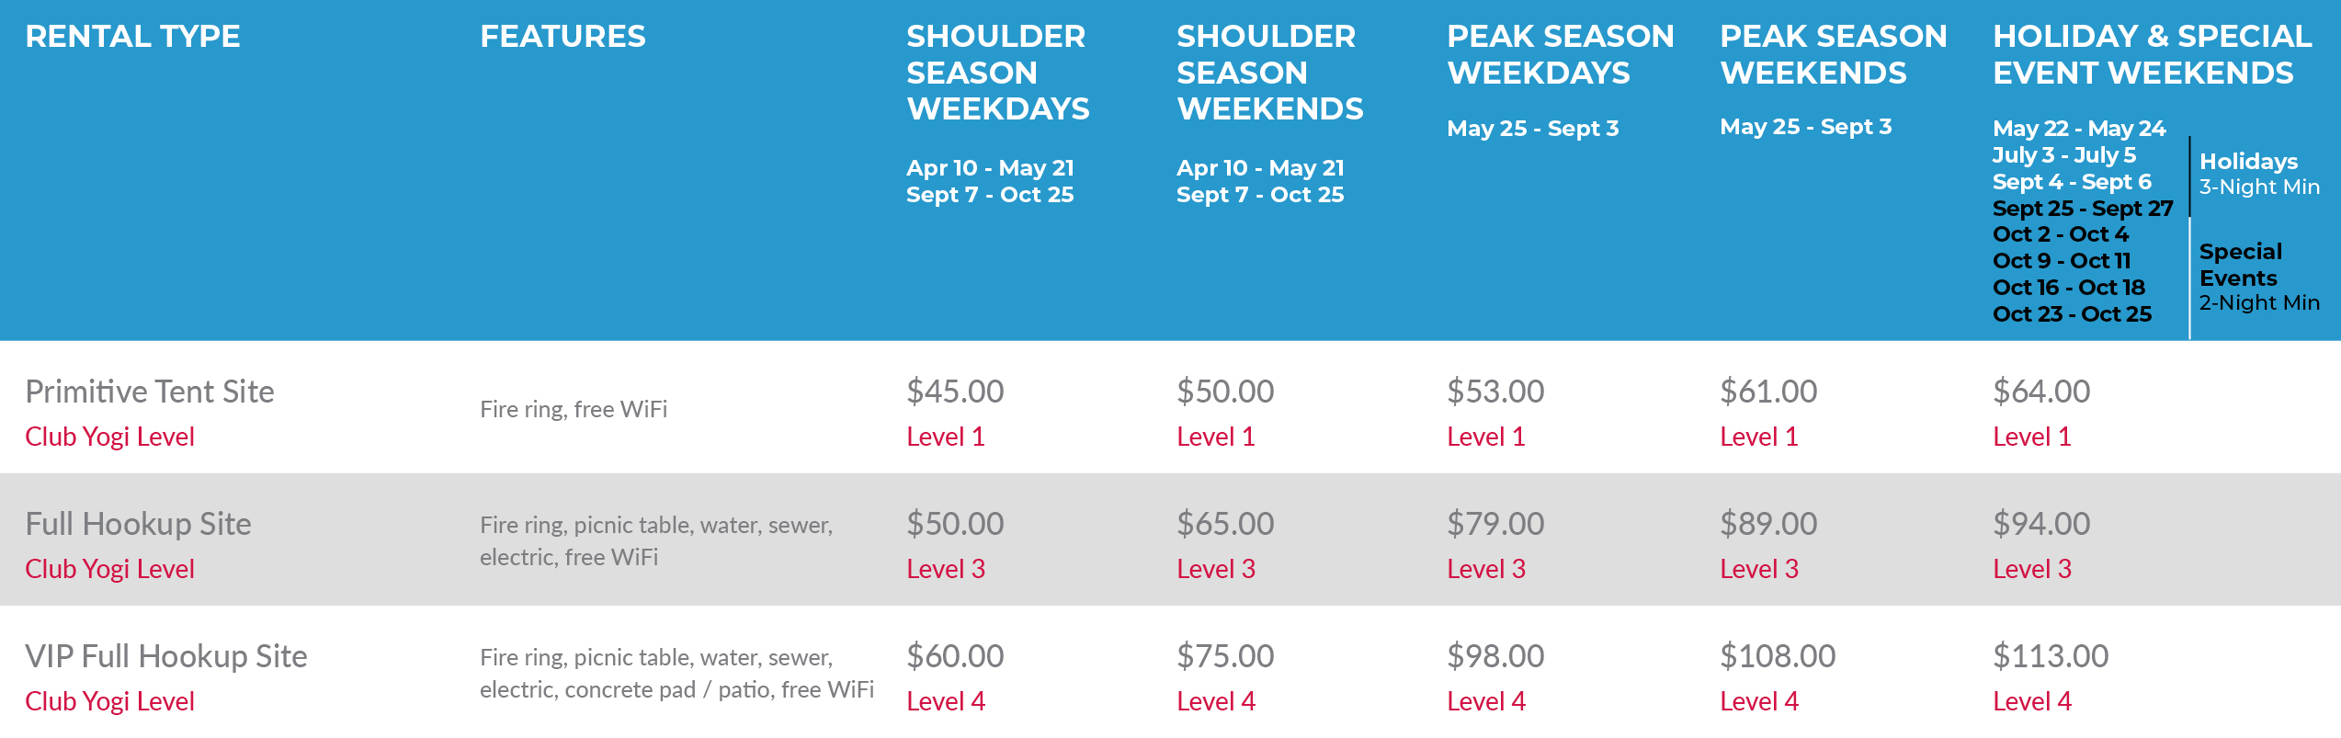Open Club Yogi Level link under Full Hookup Site
Screen dimensions: 2341x738
pos(109,569)
